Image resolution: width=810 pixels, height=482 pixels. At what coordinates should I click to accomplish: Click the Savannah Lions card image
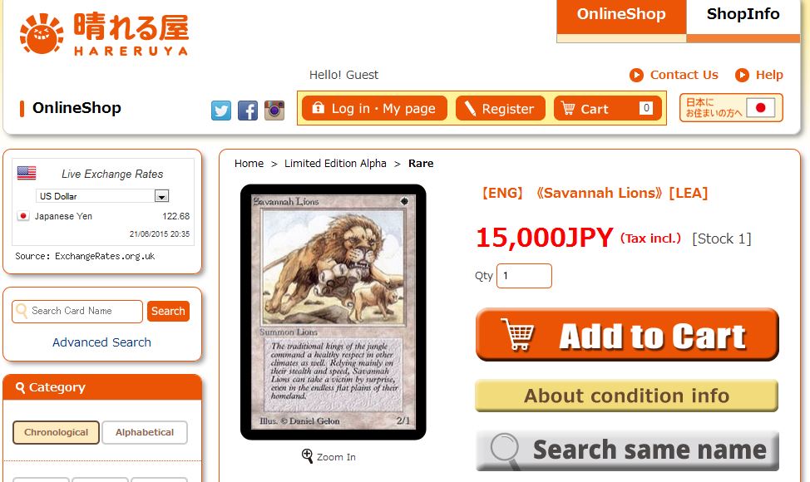333,312
